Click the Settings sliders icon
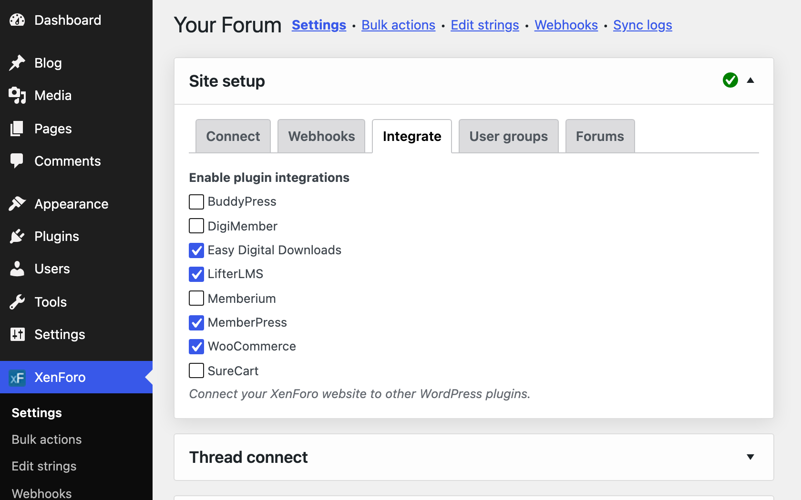The height and width of the screenshot is (500, 801). click(17, 334)
